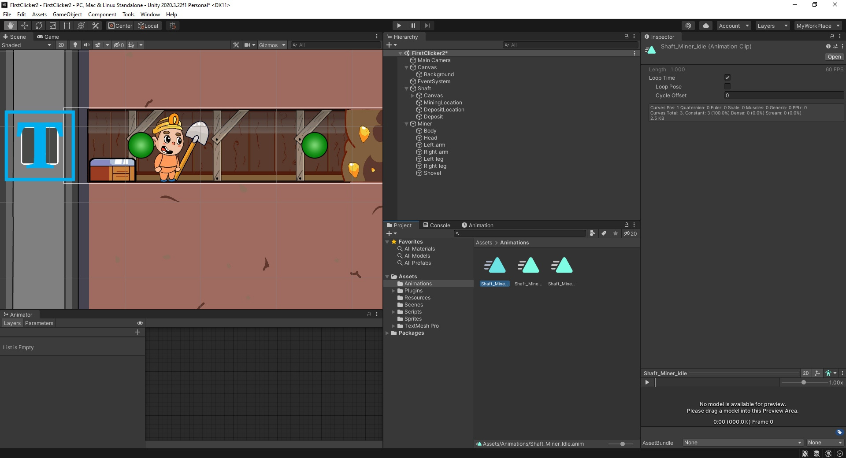Screen dimensions: 846x458
Task: Search by label icon in Project
Action: [x=604, y=233]
